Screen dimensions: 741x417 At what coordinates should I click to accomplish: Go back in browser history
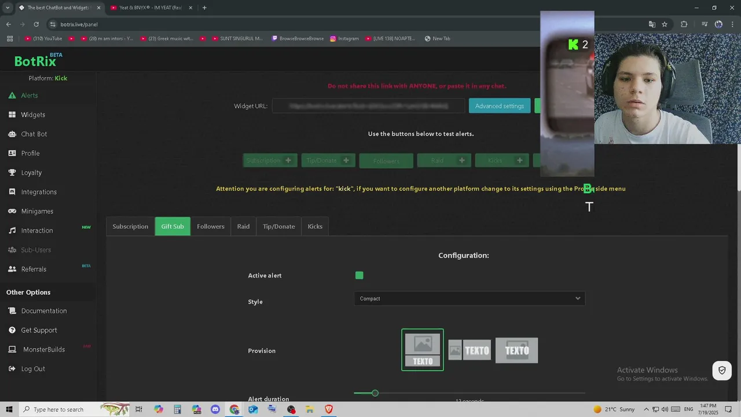coord(9,24)
